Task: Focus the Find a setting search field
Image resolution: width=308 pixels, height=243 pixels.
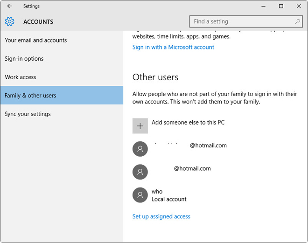Action: point(243,21)
